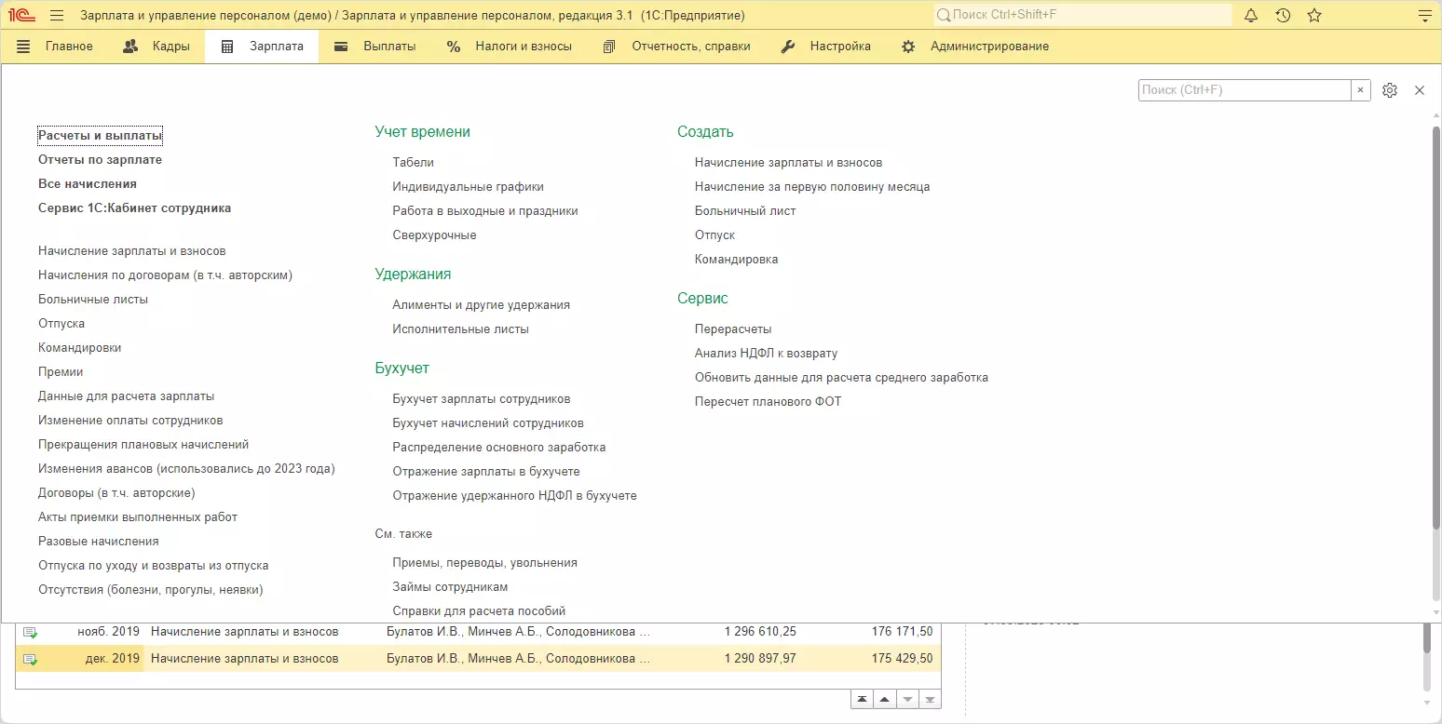Select the amount cell 1 296 610,25

click(x=760, y=632)
